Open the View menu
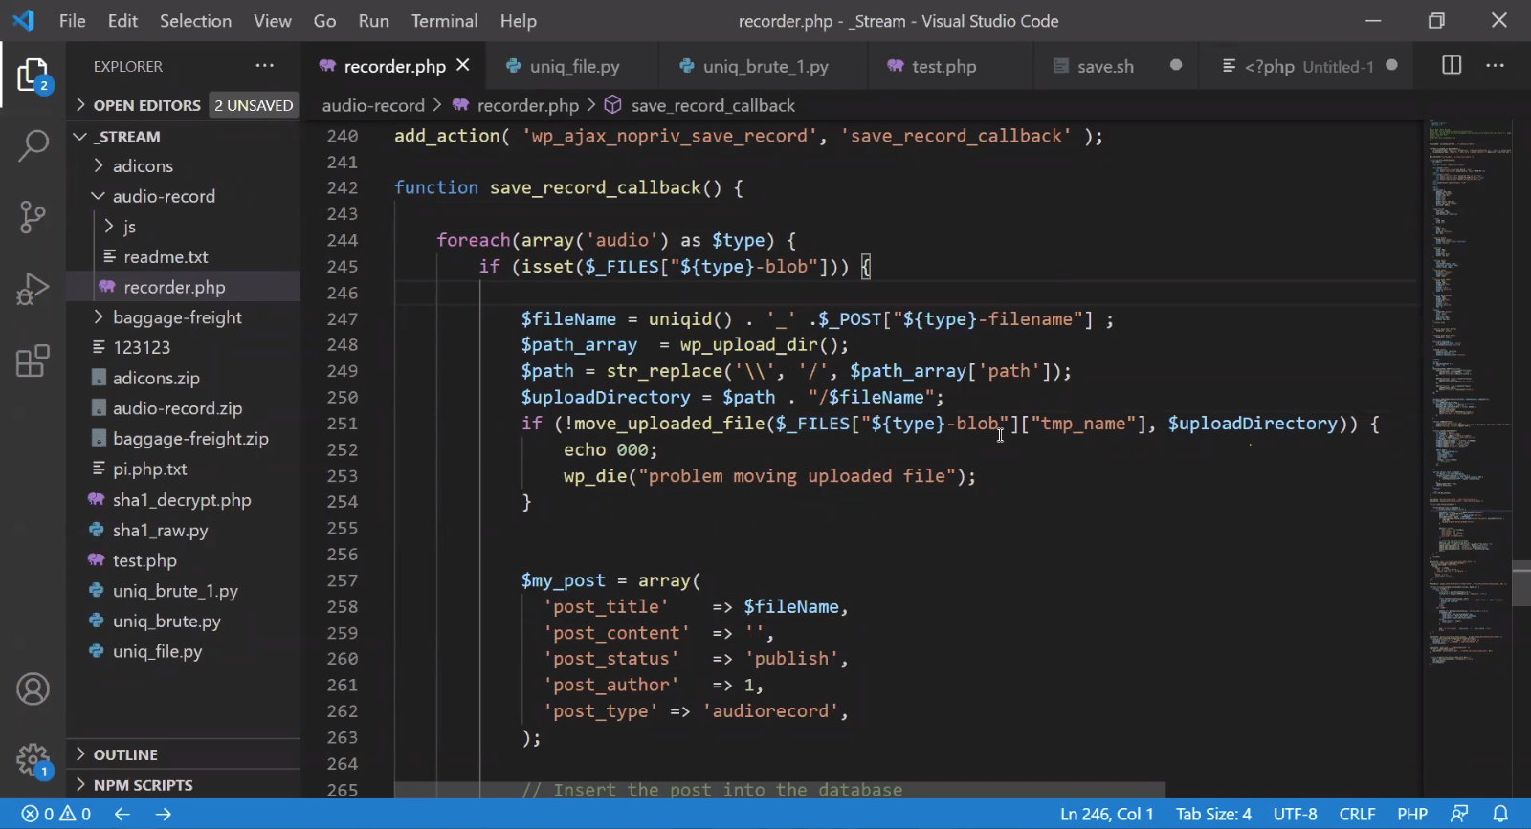The image size is (1531, 829). (272, 21)
